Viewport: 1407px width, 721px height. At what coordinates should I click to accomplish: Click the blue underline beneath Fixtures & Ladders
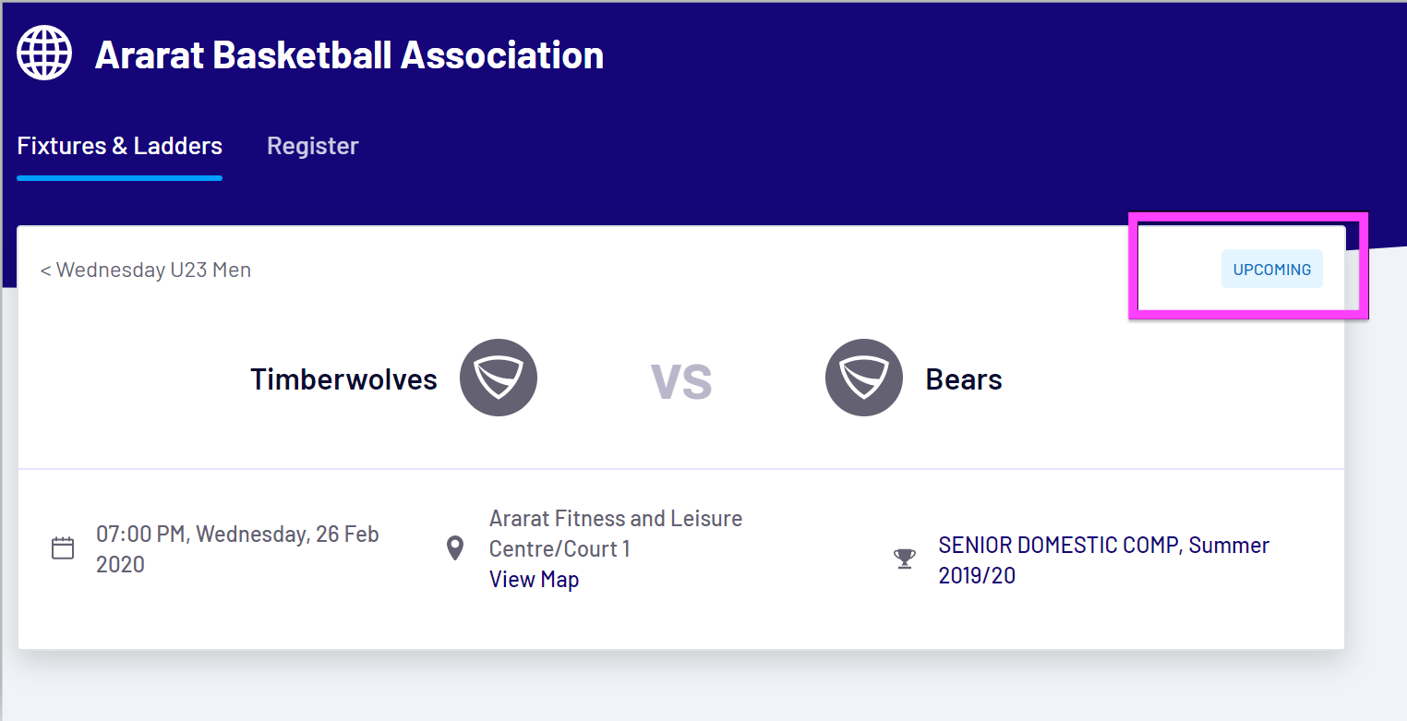(120, 177)
